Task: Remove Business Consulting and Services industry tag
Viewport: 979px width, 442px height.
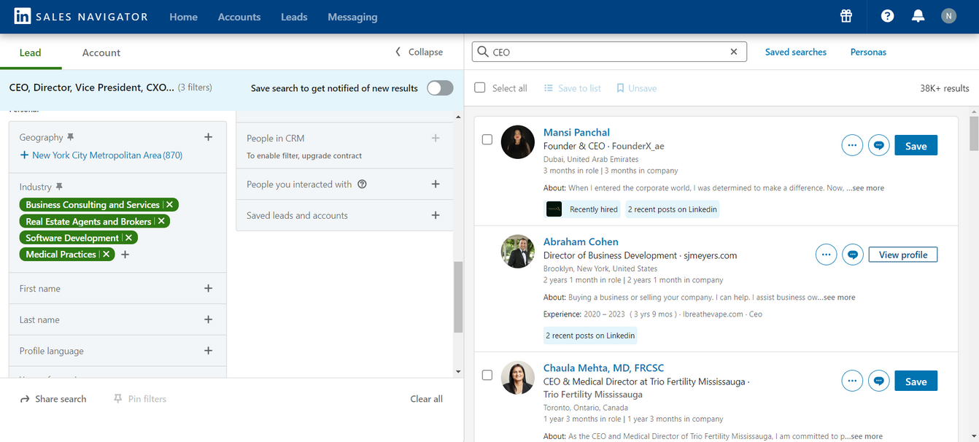Action: click(169, 205)
